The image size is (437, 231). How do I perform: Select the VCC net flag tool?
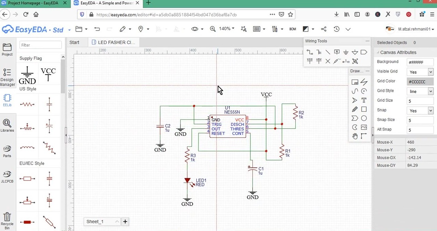click(309, 61)
